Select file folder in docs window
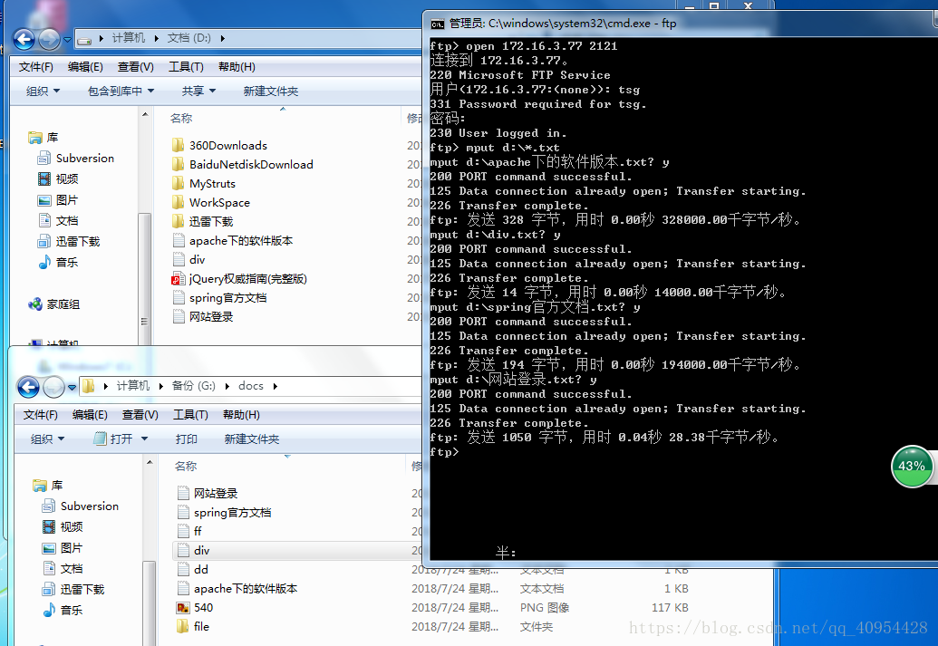This screenshot has height=646, width=938. click(193, 627)
